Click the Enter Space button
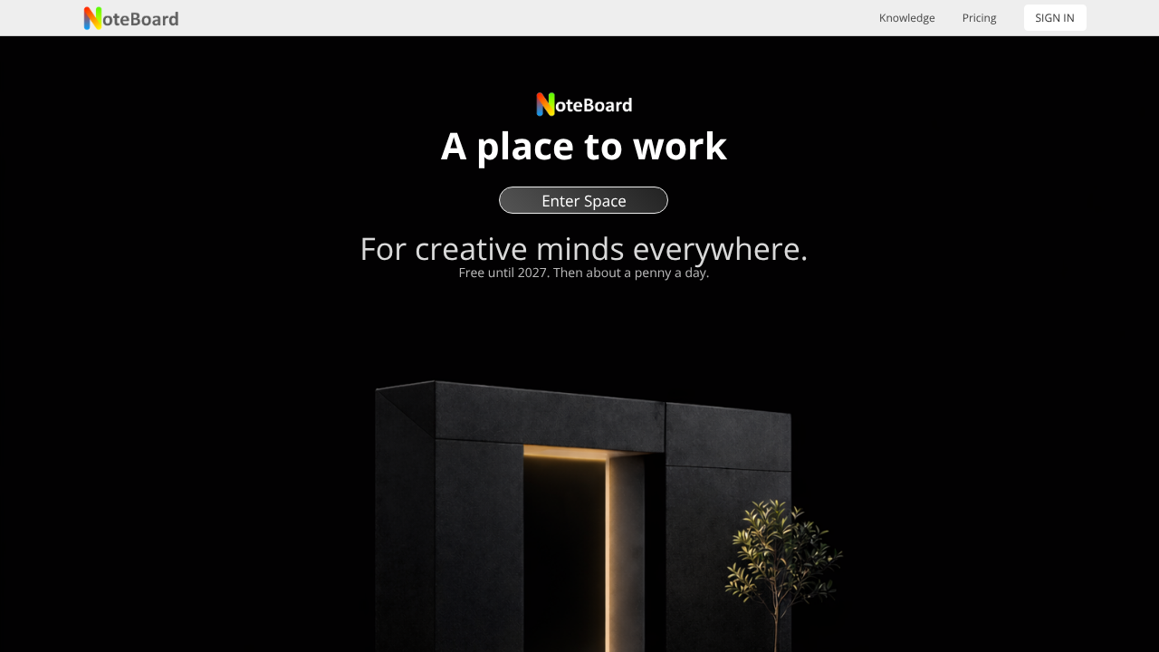This screenshot has height=652, width=1159. pyautogui.click(x=583, y=200)
